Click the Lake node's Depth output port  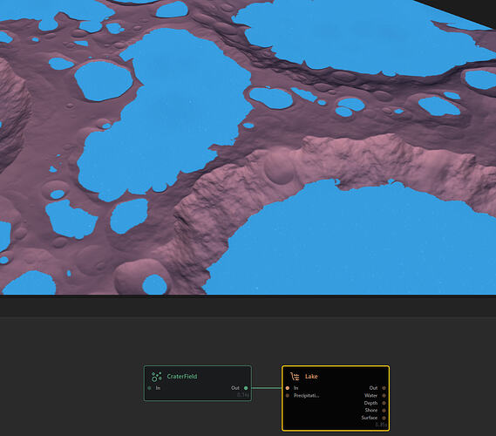(384, 403)
